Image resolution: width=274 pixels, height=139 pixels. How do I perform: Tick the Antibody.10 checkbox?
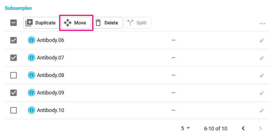(14, 110)
